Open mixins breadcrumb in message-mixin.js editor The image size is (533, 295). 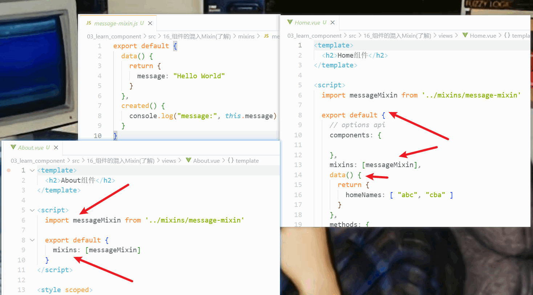(x=246, y=36)
